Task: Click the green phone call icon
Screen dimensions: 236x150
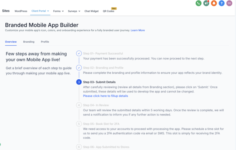Action: (x=198, y=3)
